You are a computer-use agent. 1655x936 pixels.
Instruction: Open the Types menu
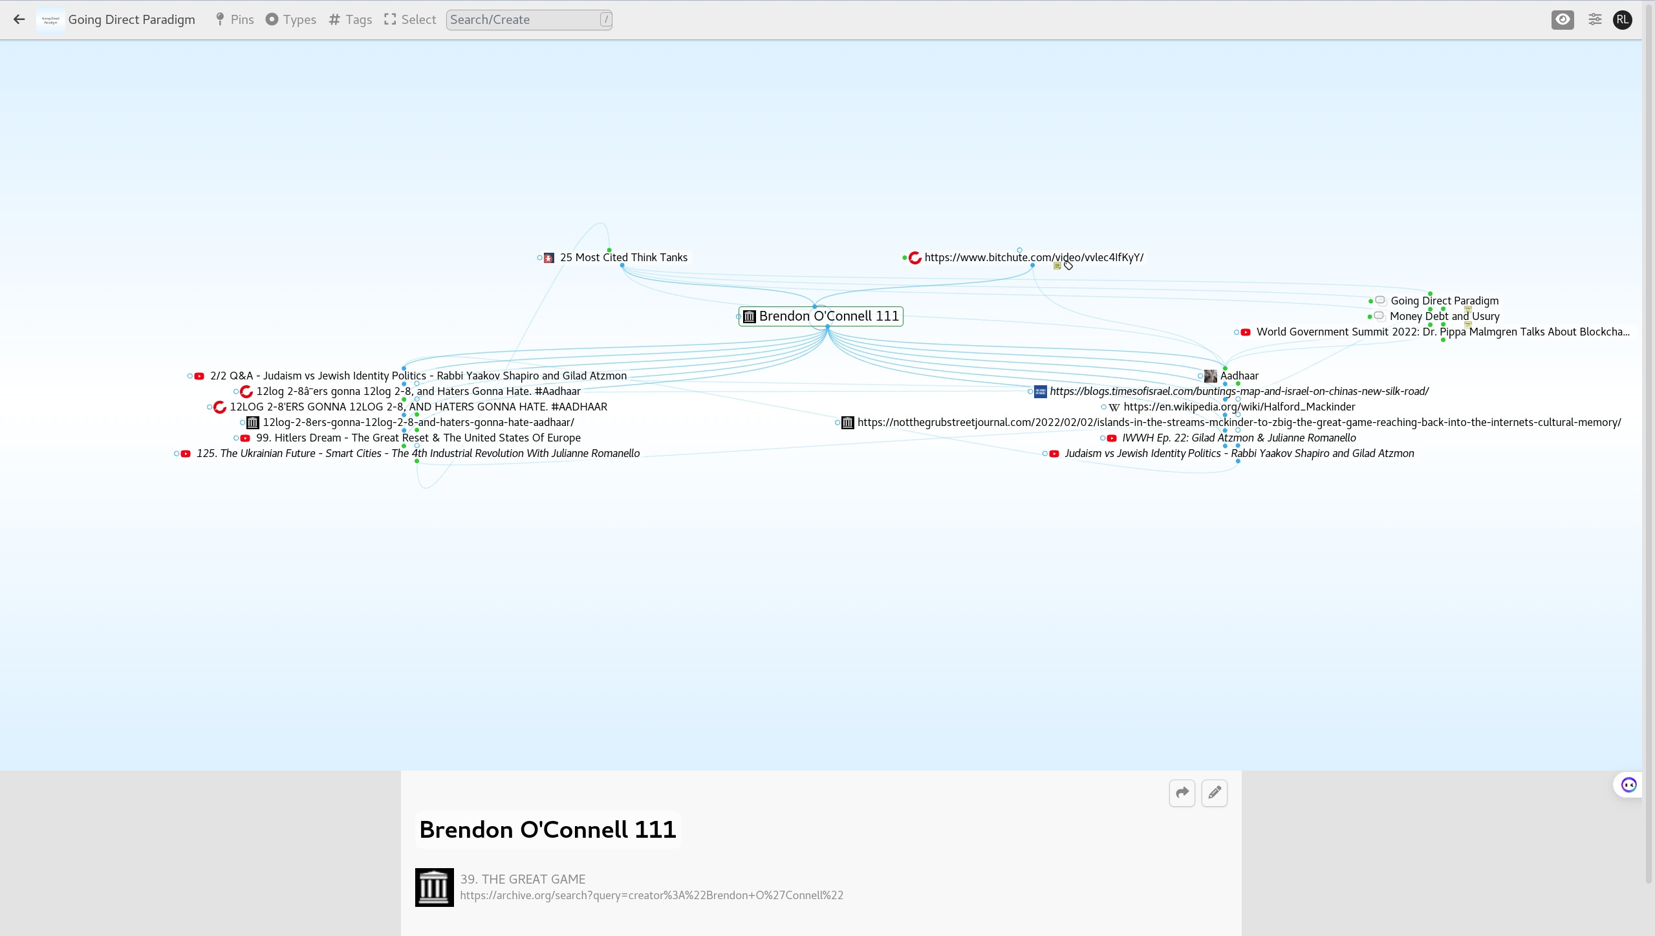coord(291,19)
